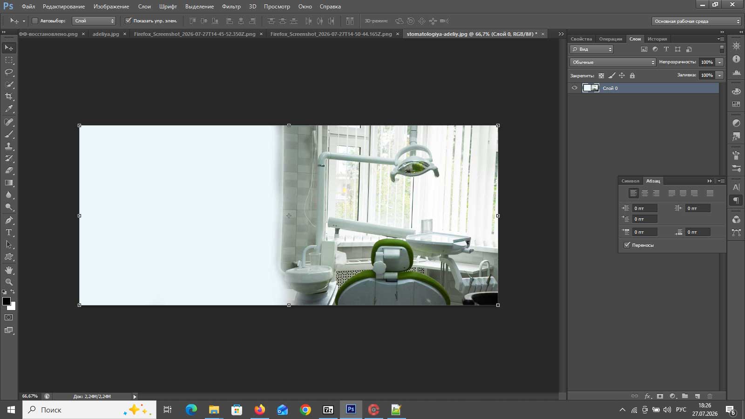Open the Непрозрачность opacity arrow

[x=720, y=62]
